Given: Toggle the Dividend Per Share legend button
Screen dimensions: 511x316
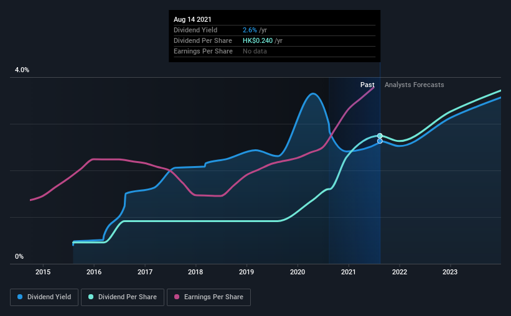Looking at the screenshot, I should click(123, 297).
